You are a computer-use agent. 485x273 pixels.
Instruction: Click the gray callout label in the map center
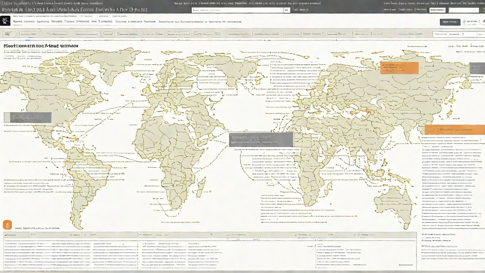(x=261, y=139)
